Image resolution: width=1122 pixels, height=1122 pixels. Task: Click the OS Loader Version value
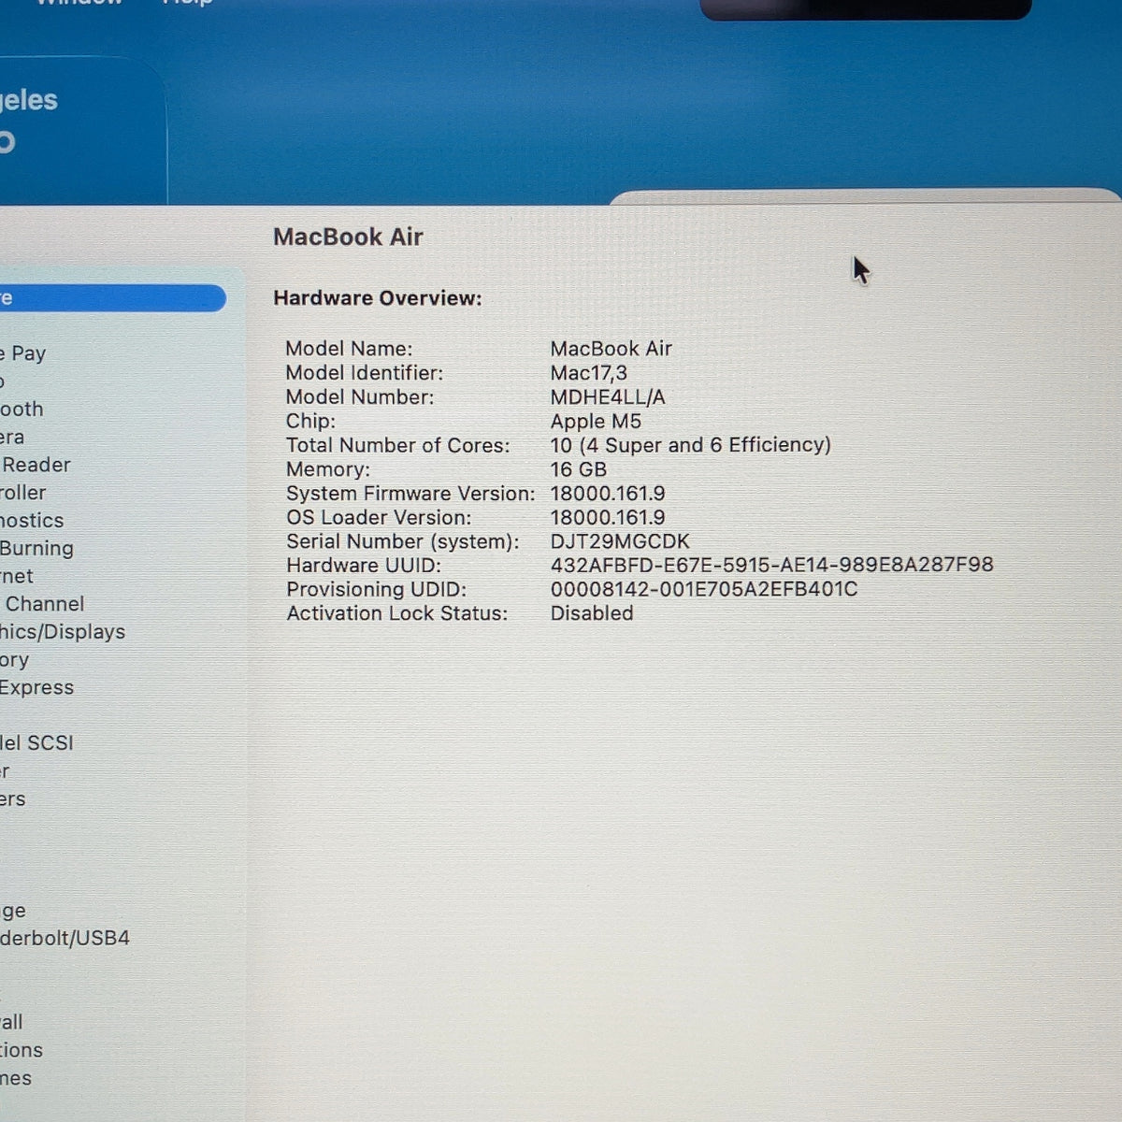point(608,518)
